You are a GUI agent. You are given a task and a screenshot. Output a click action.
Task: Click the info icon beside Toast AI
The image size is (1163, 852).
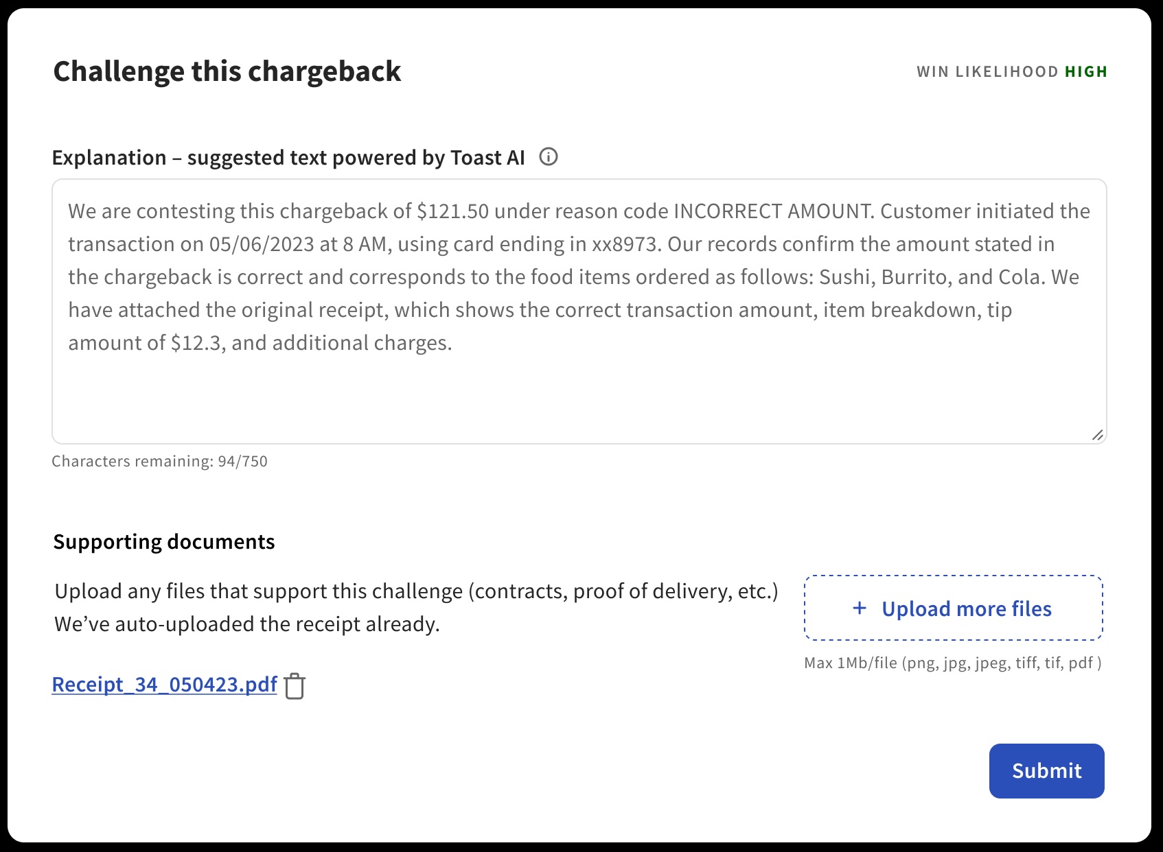coord(548,157)
